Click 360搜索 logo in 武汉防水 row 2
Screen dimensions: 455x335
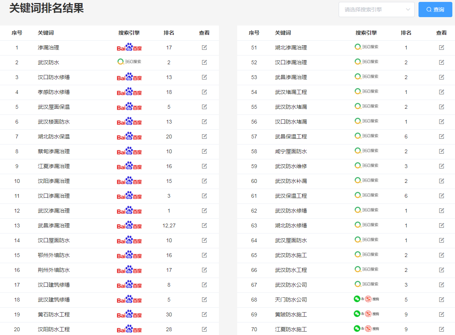(129, 62)
